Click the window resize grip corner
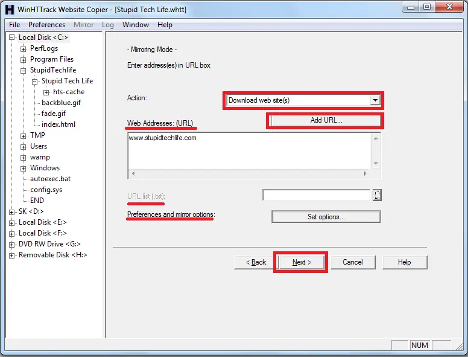 [x=460, y=347]
